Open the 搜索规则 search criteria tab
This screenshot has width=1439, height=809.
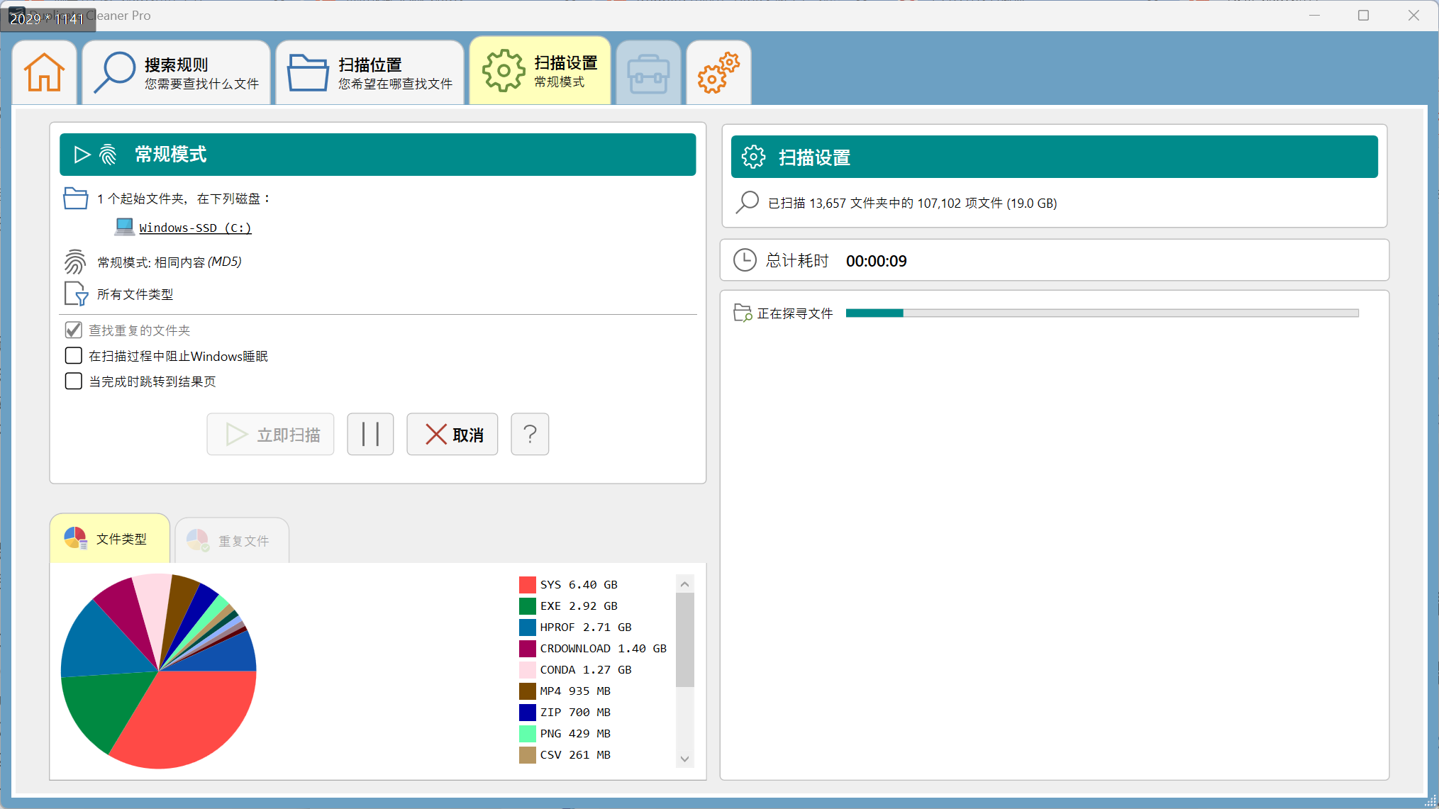click(176, 72)
